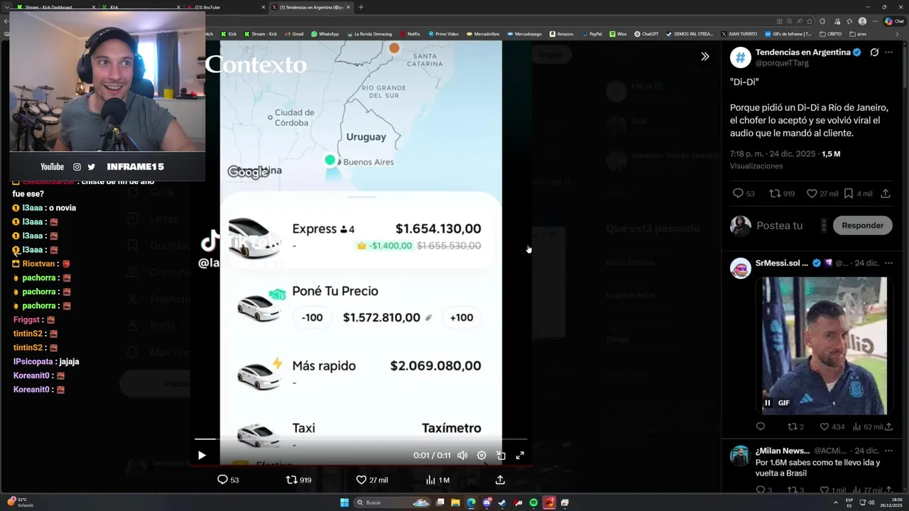
Task: Open the PayPal bookmark
Action: tap(592, 33)
